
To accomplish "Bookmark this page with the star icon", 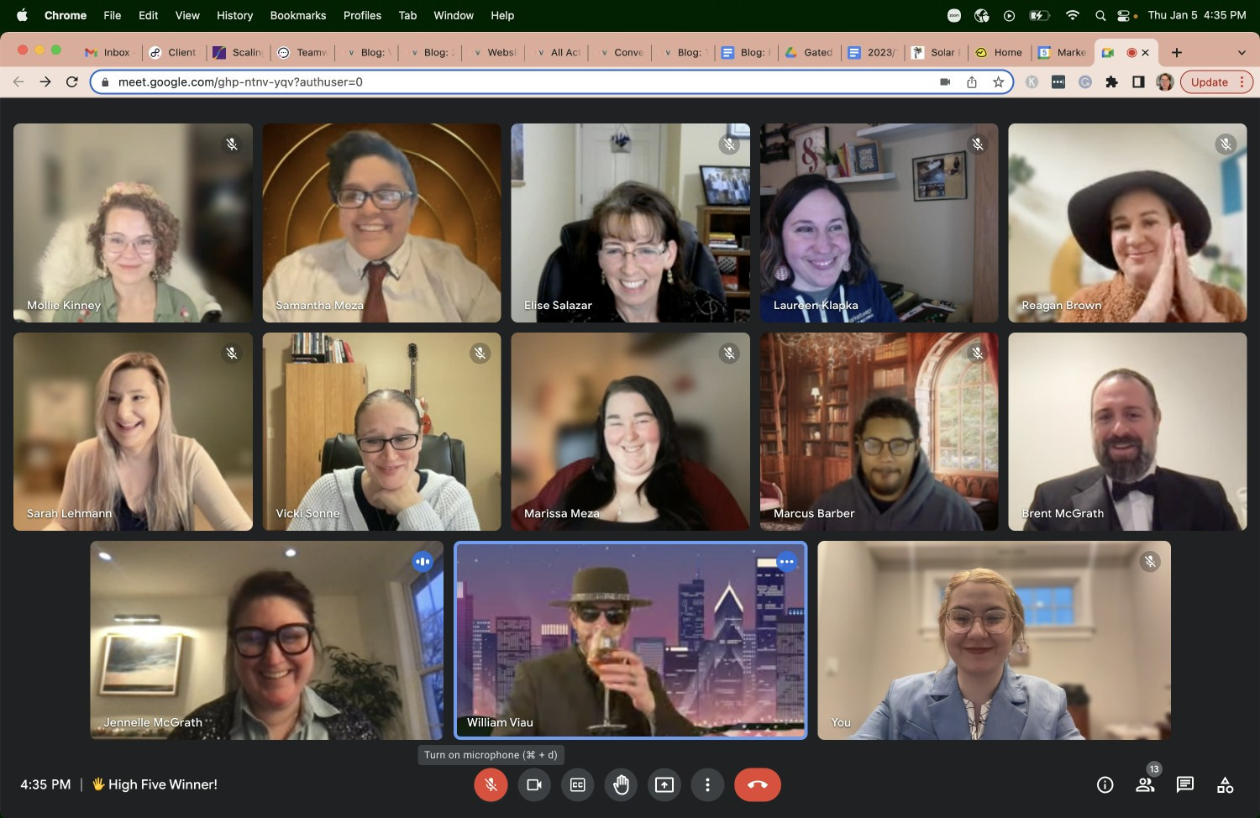I will [998, 81].
